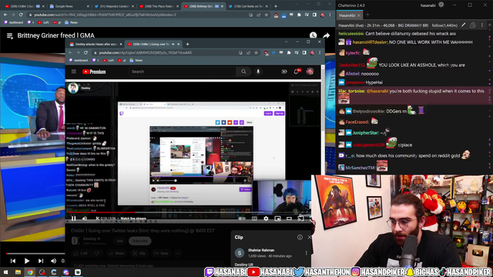This screenshot has height=277, width=493.
Task: Open a new tab in front Chrome window
Action: tap(187, 45)
